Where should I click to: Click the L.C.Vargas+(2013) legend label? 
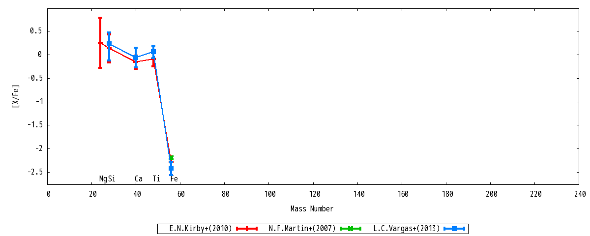(406, 229)
